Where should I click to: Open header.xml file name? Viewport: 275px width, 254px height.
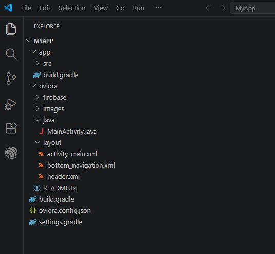63,177
